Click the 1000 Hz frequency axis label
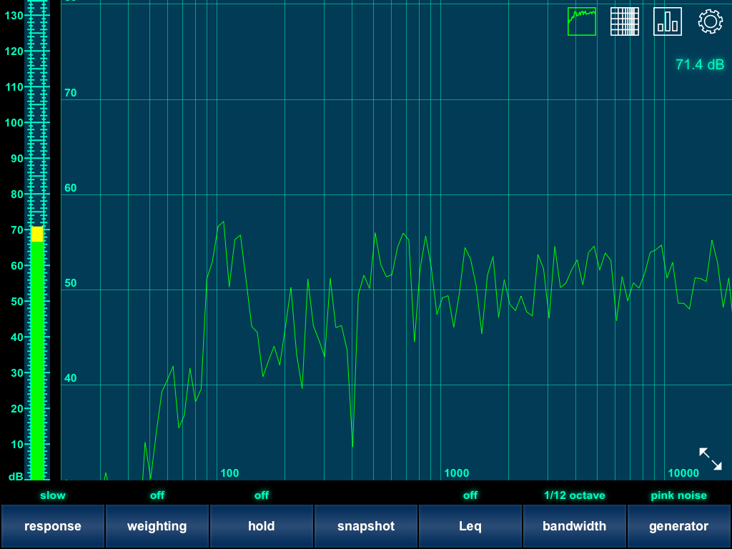Image resolution: width=732 pixels, height=549 pixels. pos(456,473)
